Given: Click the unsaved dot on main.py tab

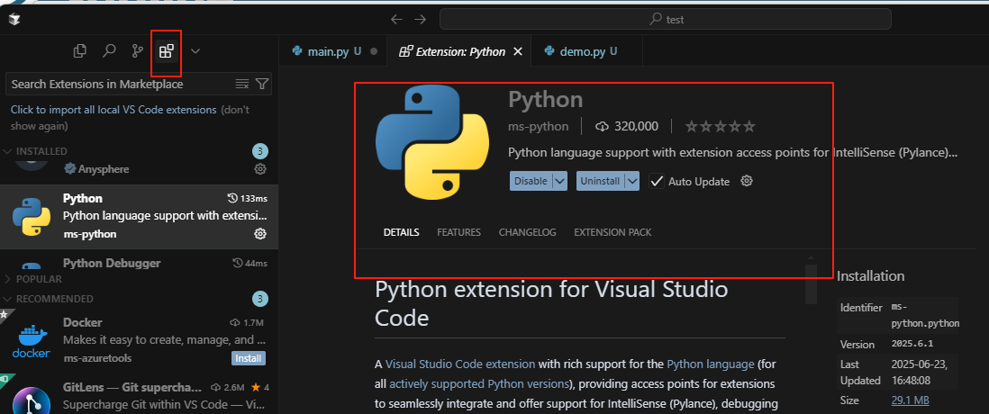Looking at the screenshot, I should coord(374,51).
